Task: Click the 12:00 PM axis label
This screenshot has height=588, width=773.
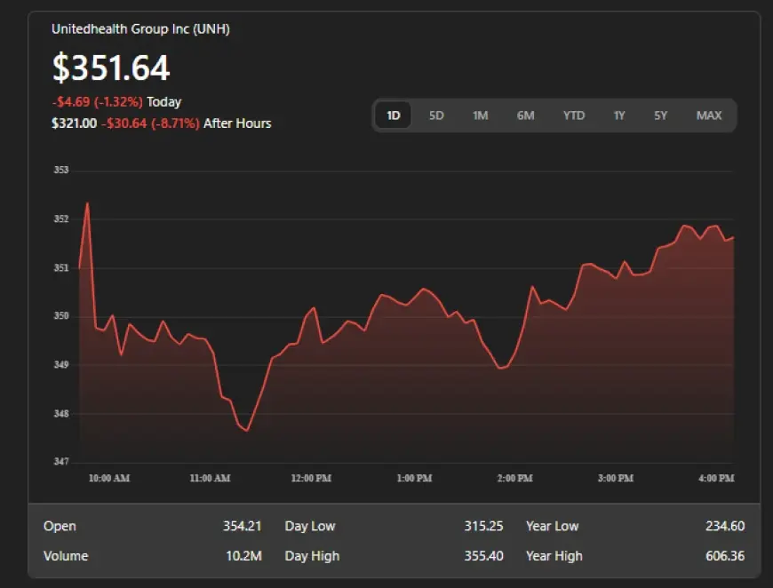Action: click(x=311, y=478)
